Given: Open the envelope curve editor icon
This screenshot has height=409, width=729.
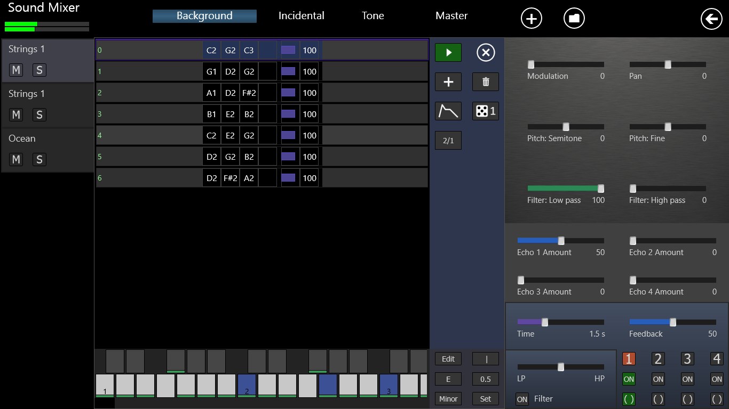Looking at the screenshot, I should 448,111.
